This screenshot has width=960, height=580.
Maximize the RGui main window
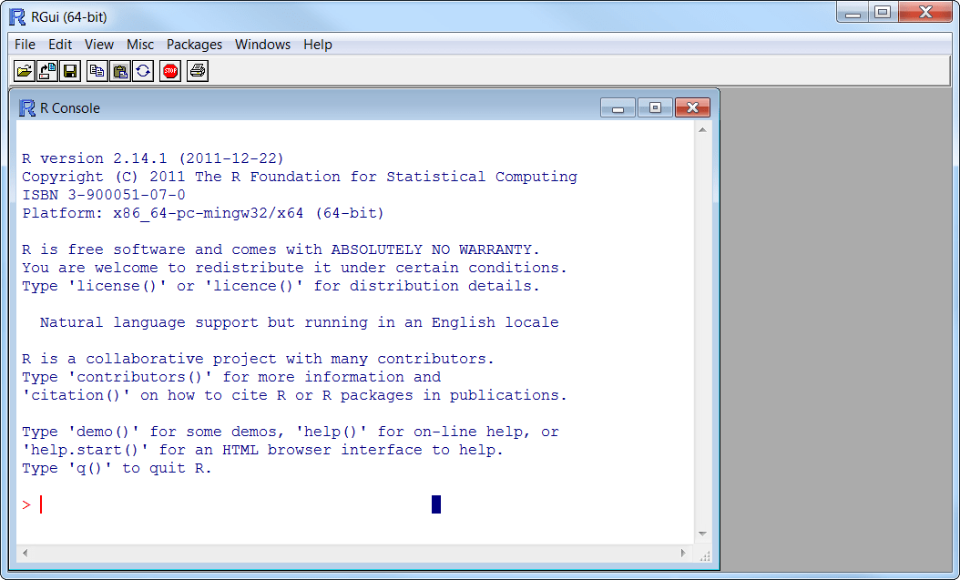(883, 12)
